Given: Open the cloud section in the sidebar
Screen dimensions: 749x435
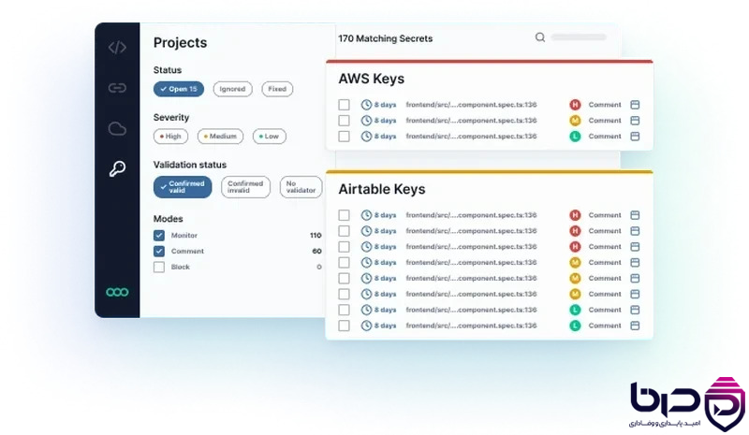Looking at the screenshot, I should [x=117, y=128].
